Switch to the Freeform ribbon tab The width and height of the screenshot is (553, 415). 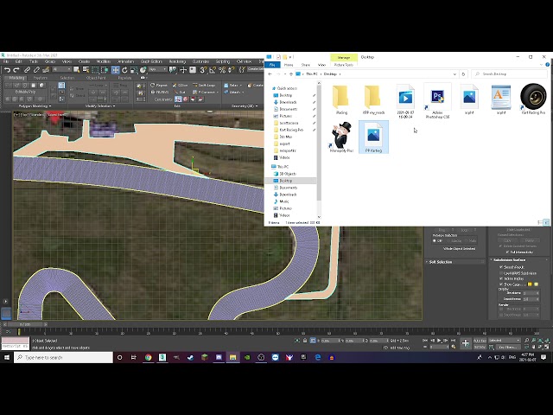pyautogui.click(x=41, y=78)
